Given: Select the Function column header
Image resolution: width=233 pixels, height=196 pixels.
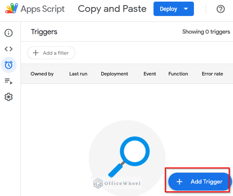Looking at the screenshot, I should click(x=178, y=74).
